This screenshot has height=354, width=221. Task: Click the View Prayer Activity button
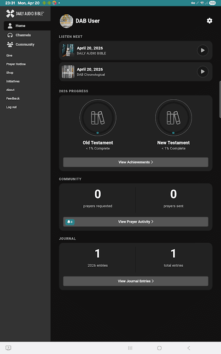[136, 222]
